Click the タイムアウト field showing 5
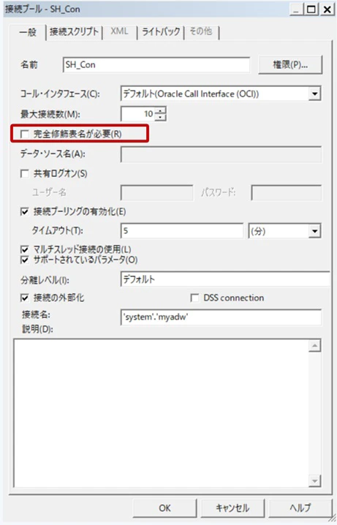This screenshot has width=337, height=525. pos(181,231)
